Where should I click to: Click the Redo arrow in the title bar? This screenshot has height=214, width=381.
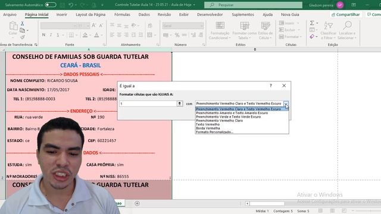[x=83, y=5]
